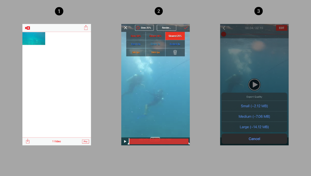Screen dimensions: 311x176
Task: Open the underwater video thumbnail
Action: coord(34,39)
